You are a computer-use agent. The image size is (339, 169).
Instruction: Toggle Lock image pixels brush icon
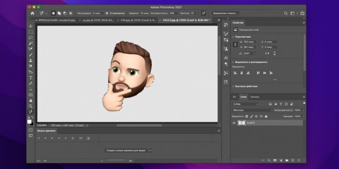point(252,116)
